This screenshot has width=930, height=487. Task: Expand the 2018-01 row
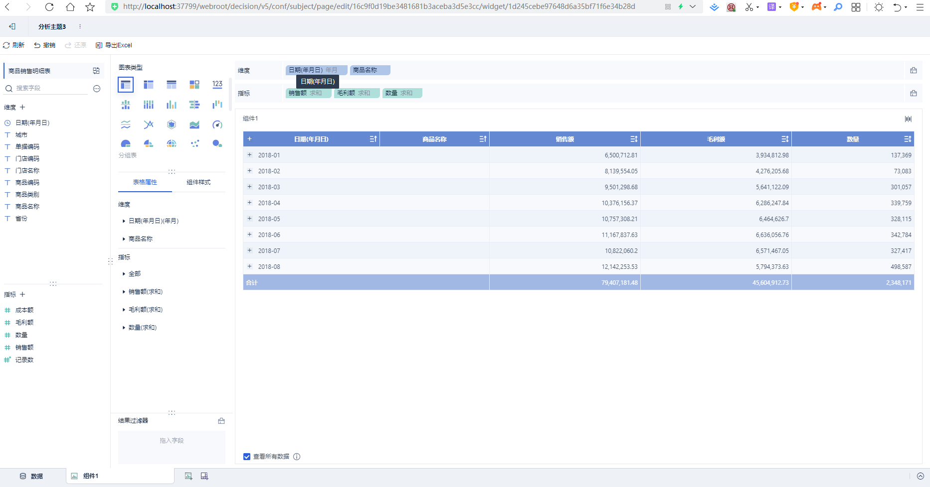tap(250, 155)
